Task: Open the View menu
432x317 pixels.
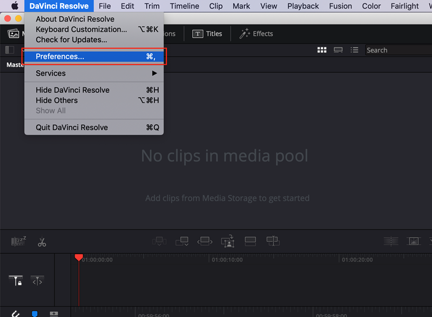Action: [x=268, y=6]
